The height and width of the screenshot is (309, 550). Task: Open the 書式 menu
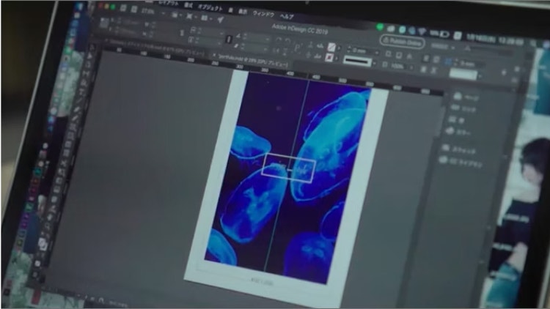tap(188, 5)
